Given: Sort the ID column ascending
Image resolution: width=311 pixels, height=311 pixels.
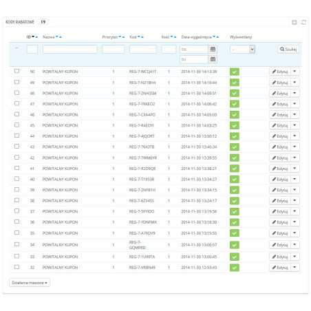Looking at the screenshot, I should point(36,37).
